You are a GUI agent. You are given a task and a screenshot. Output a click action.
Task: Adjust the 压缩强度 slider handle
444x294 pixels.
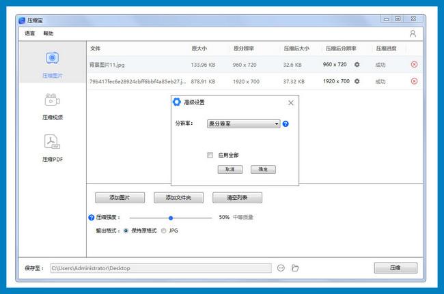[x=171, y=218]
